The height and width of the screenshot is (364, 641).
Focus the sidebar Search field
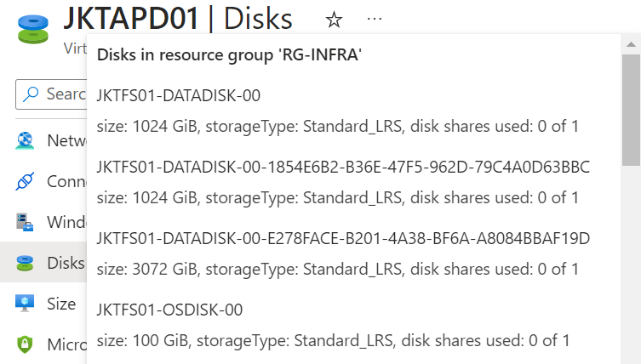click(51, 94)
